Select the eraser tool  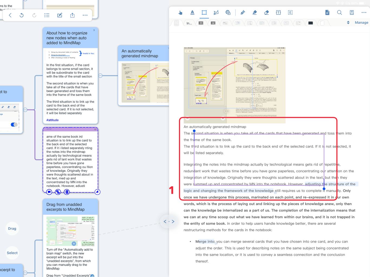[x=267, y=12]
